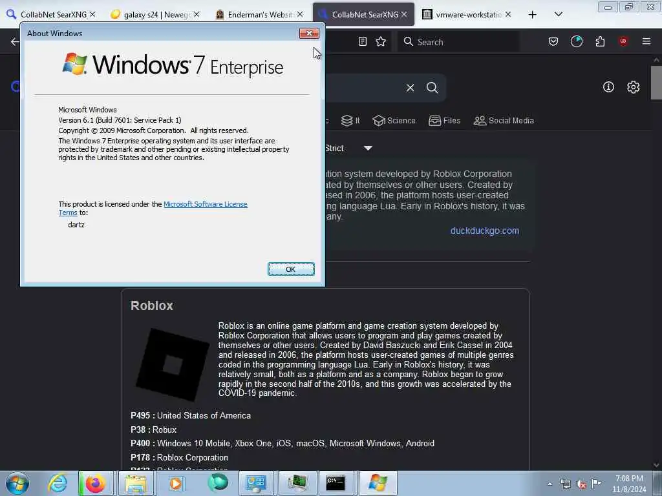The image size is (662, 496).
Task: Open the network tray icon
Action: 565,484
